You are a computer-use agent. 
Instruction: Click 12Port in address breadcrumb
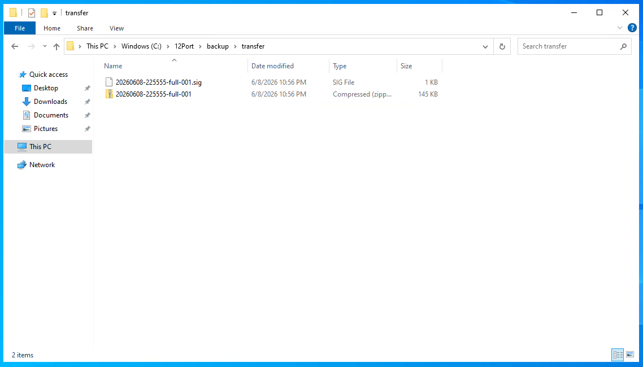[x=184, y=46]
